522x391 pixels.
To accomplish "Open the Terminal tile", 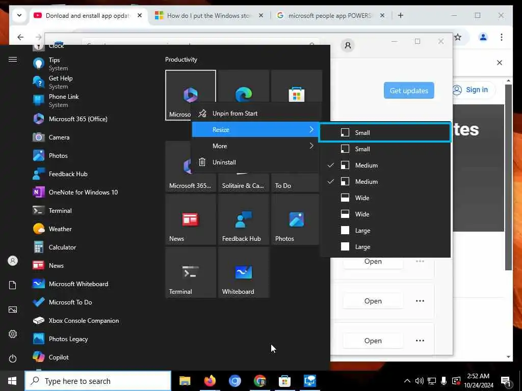I will click(191, 272).
